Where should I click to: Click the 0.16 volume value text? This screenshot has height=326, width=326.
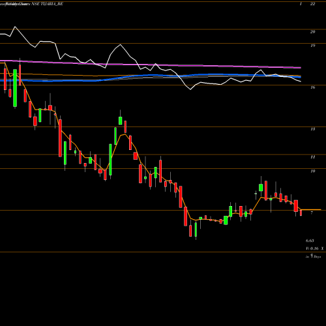(314, 248)
